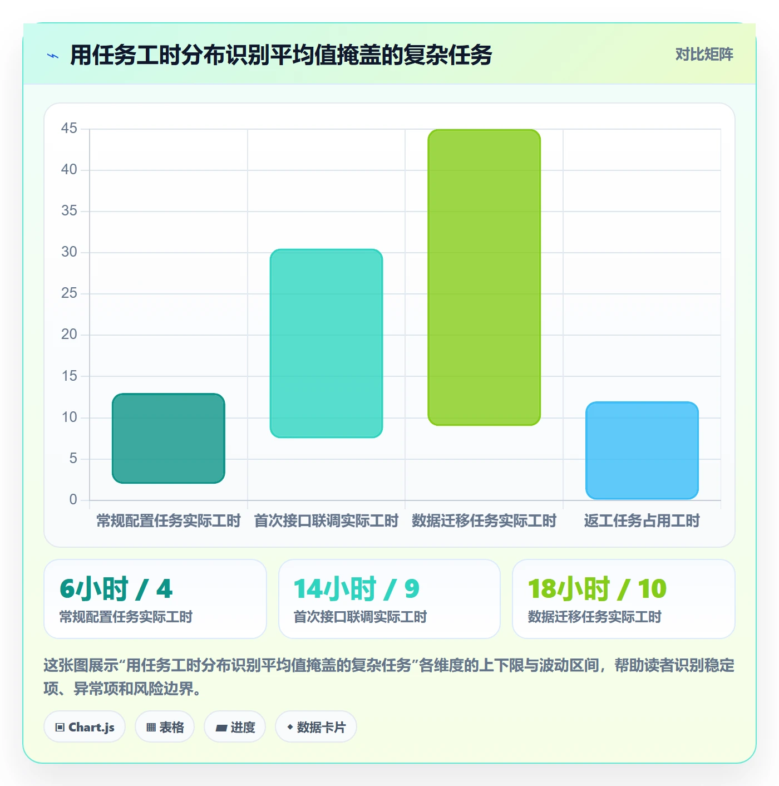Click the 表格 tag chip
The image size is (779, 786).
point(165,726)
